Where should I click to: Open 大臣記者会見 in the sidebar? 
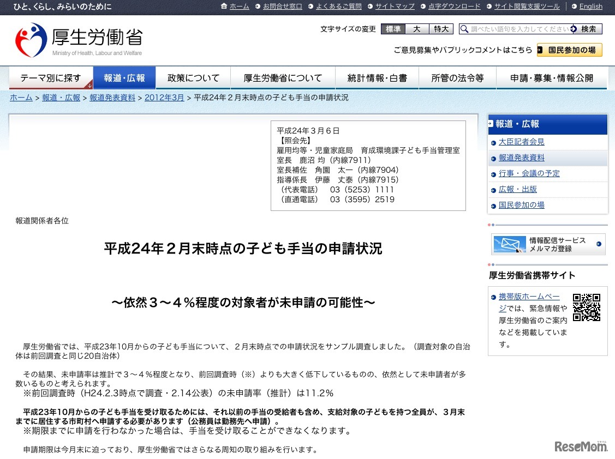point(521,142)
